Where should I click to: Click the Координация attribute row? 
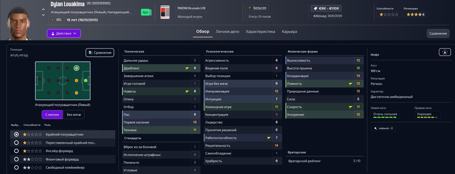325,76
